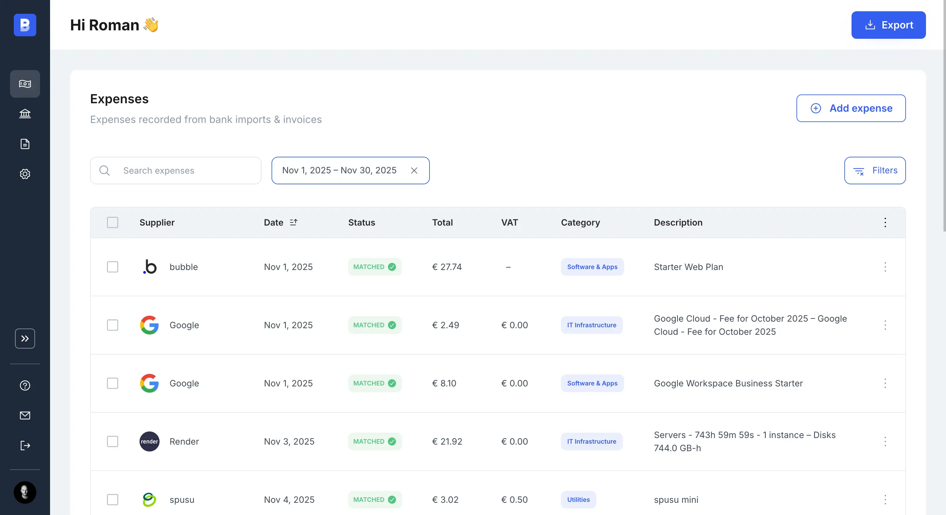The image size is (946, 515).
Task: Open Settings via the gear icon
Action: pyautogui.click(x=25, y=174)
